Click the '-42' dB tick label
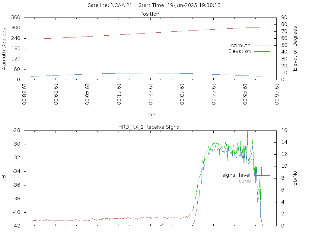Viewport: 309px width, 232px height. click(x=16, y=226)
